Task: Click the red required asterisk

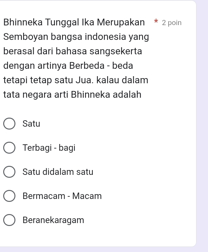Action: pos(156,22)
